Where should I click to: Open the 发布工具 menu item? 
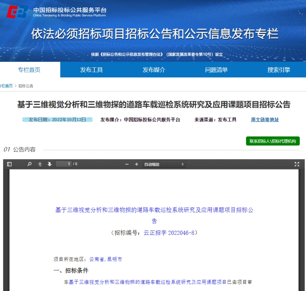(x=91, y=70)
